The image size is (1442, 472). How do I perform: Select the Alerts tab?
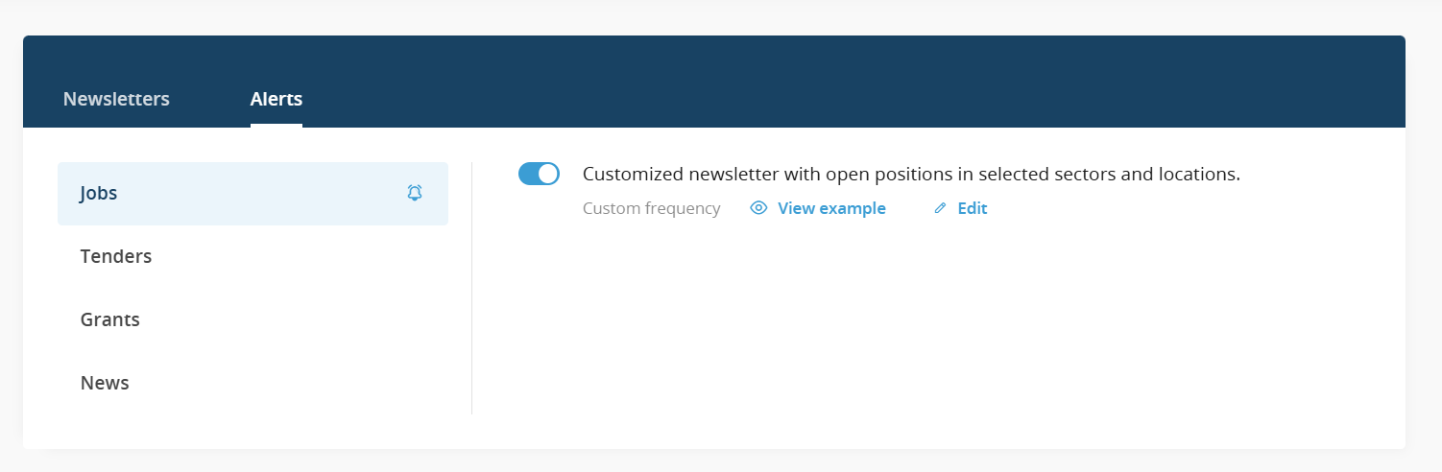click(x=276, y=99)
